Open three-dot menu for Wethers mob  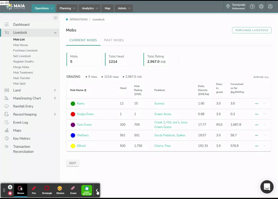point(256,135)
